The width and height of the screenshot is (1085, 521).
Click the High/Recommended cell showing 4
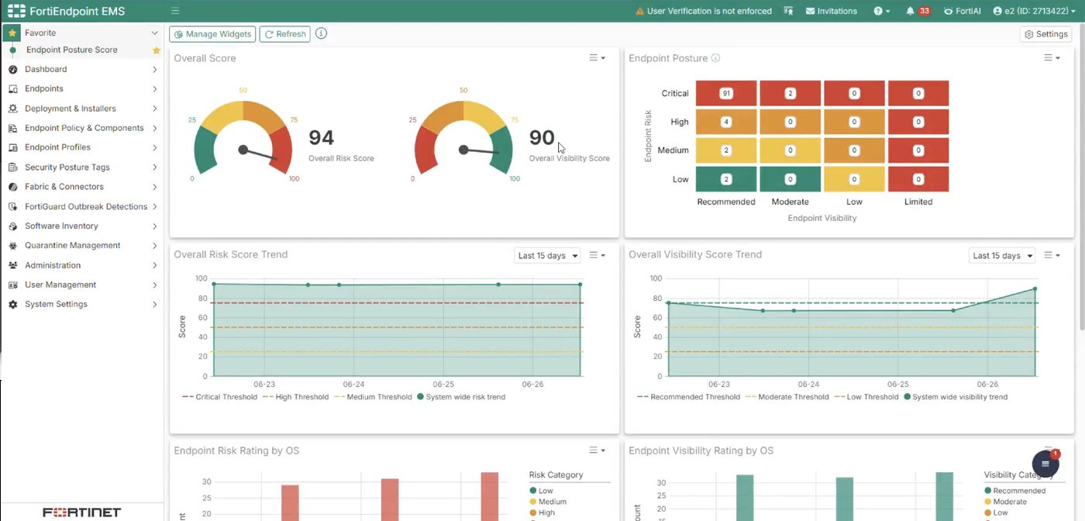(726, 122)
